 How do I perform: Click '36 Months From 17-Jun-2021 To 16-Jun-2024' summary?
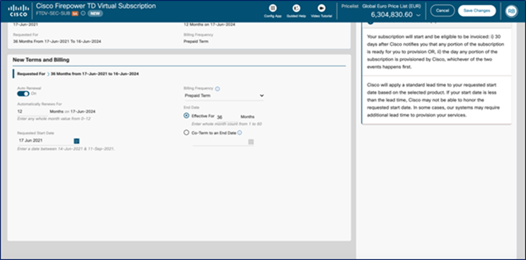click(57, 41)
